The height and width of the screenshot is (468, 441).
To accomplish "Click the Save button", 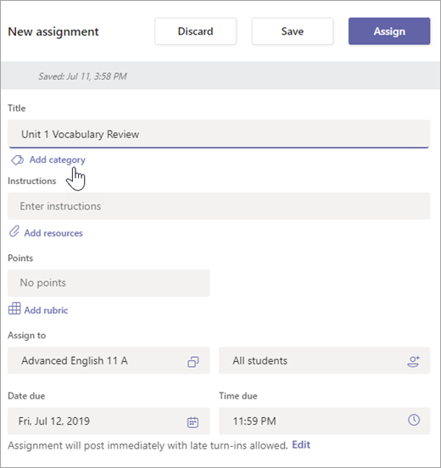I will (x=293, y=31).
